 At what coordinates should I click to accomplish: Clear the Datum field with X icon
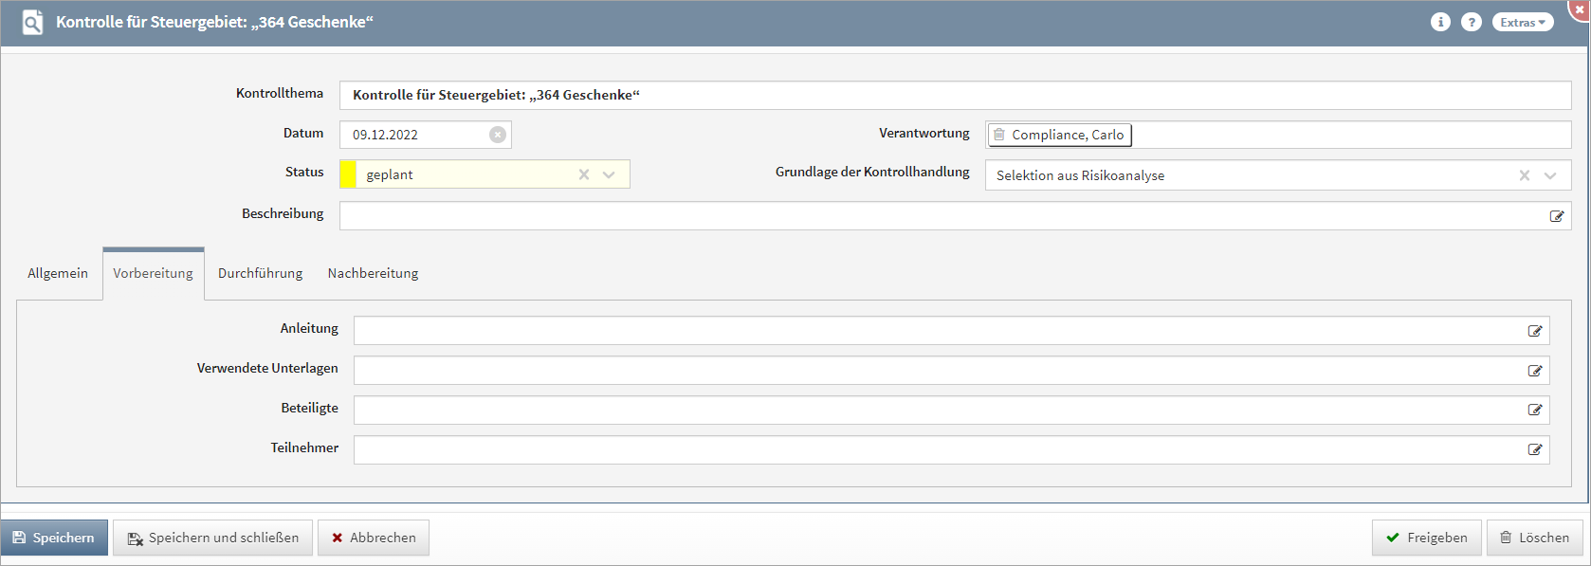pos(498,135)
